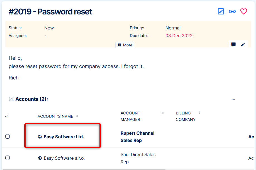Click the Accounts section icon
Viewport: 256px width, 170px height.
[11, 99]
